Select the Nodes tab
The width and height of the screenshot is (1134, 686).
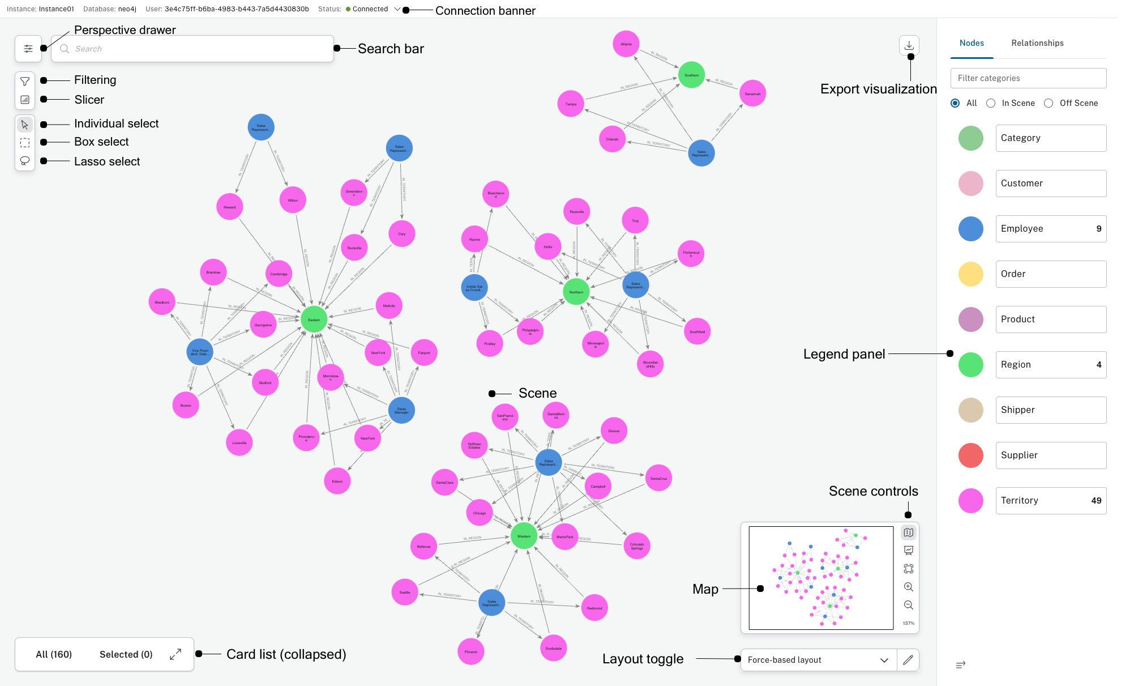(970, 43)
